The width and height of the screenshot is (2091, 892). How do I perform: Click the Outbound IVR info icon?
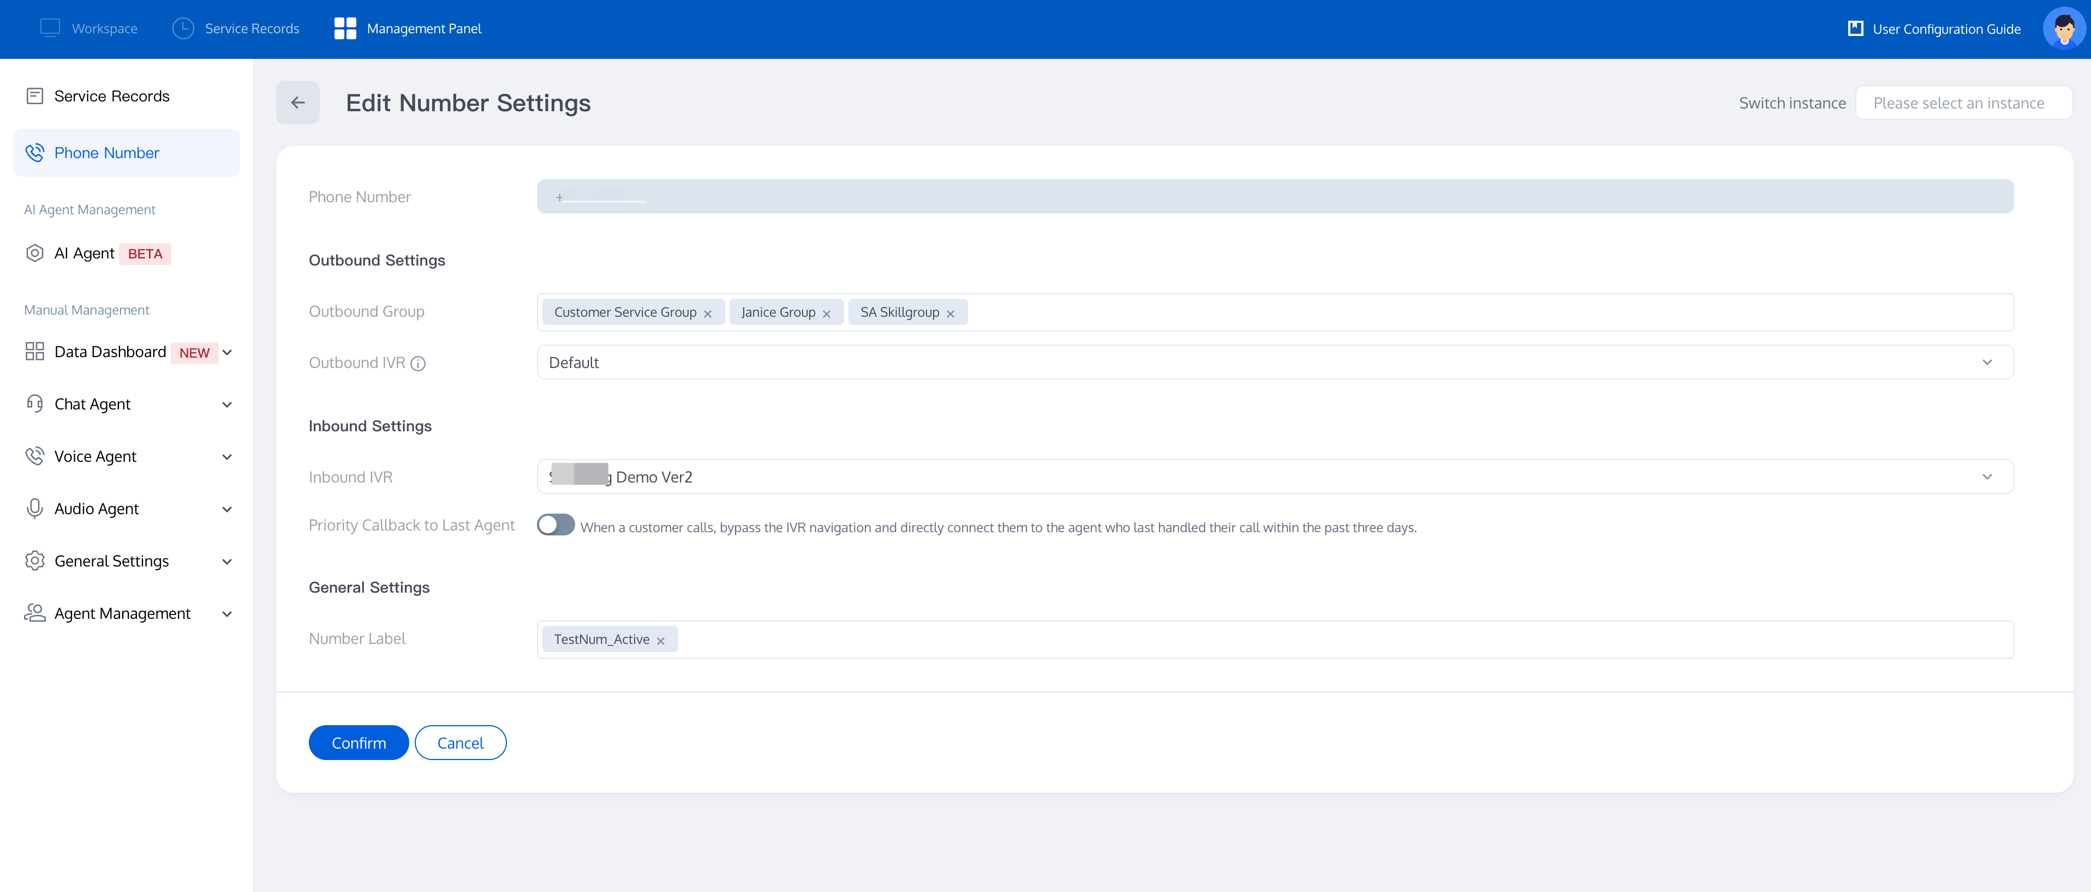click(x=418, y=363)
